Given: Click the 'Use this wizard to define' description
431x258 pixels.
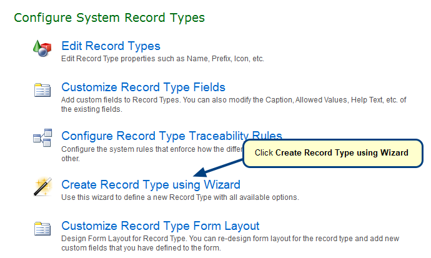Looking at the screenshot, I should tap(180, 197).
